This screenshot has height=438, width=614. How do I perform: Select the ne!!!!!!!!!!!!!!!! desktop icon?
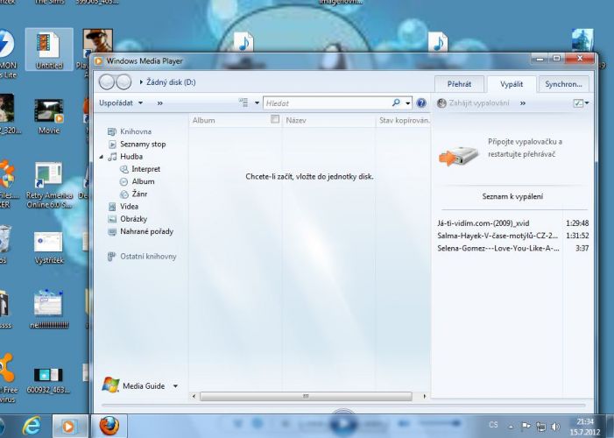coord(49,309)
